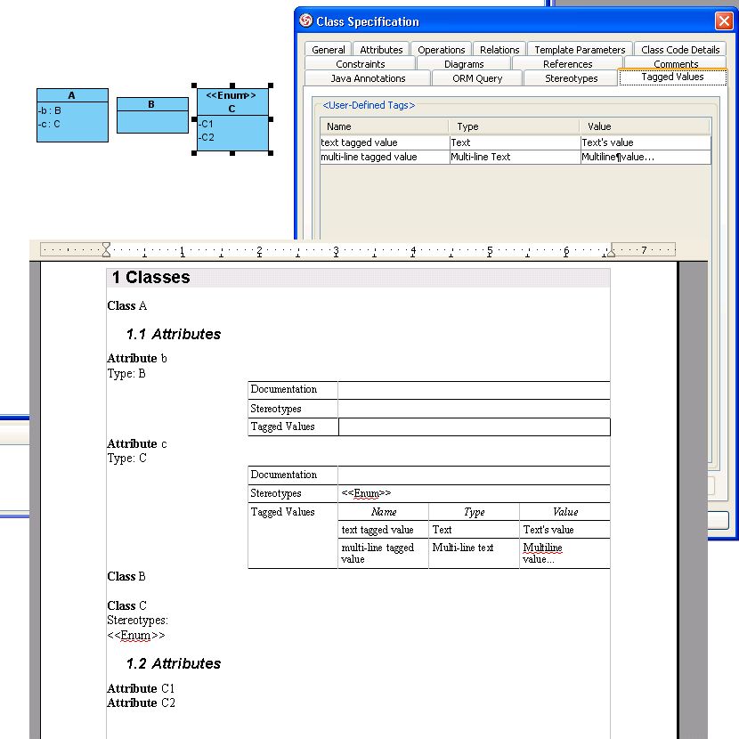This screenshot has height=739, width=739.
Task: Select the Relations tab
Action: pyautogui.click(x=499, y=50)
